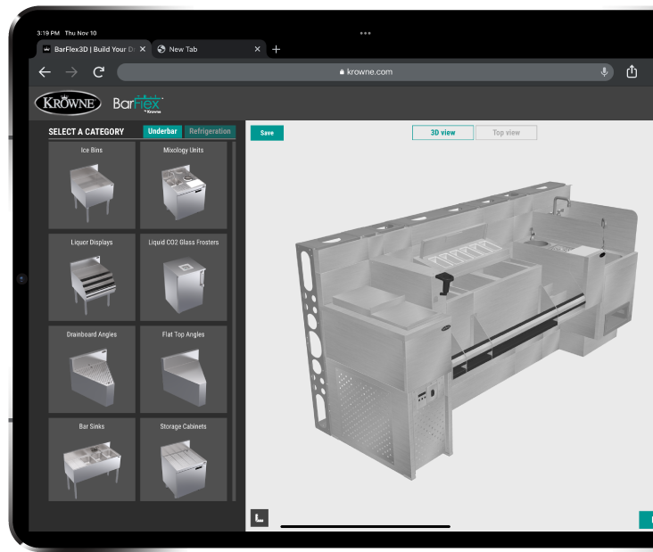Viewport: 653px width, 552px height.
Task: Switch to Top view
Action: coord(506,133)
